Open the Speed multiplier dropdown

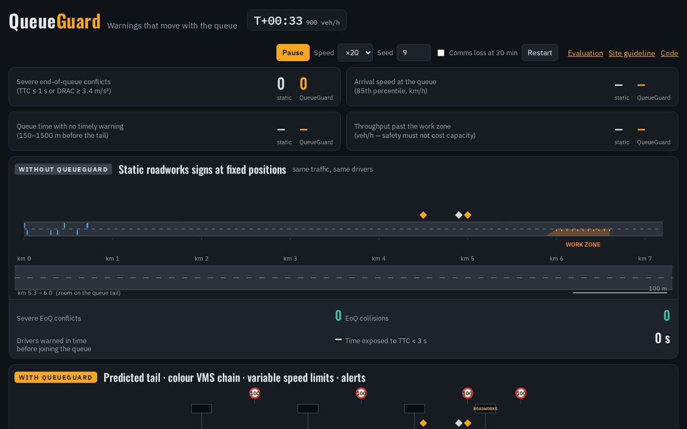pyautogui.click(x=355, y=53)
